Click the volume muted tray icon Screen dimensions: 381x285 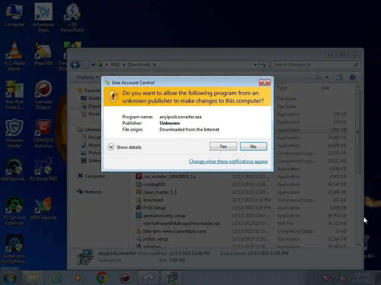(x=343, y=278)
